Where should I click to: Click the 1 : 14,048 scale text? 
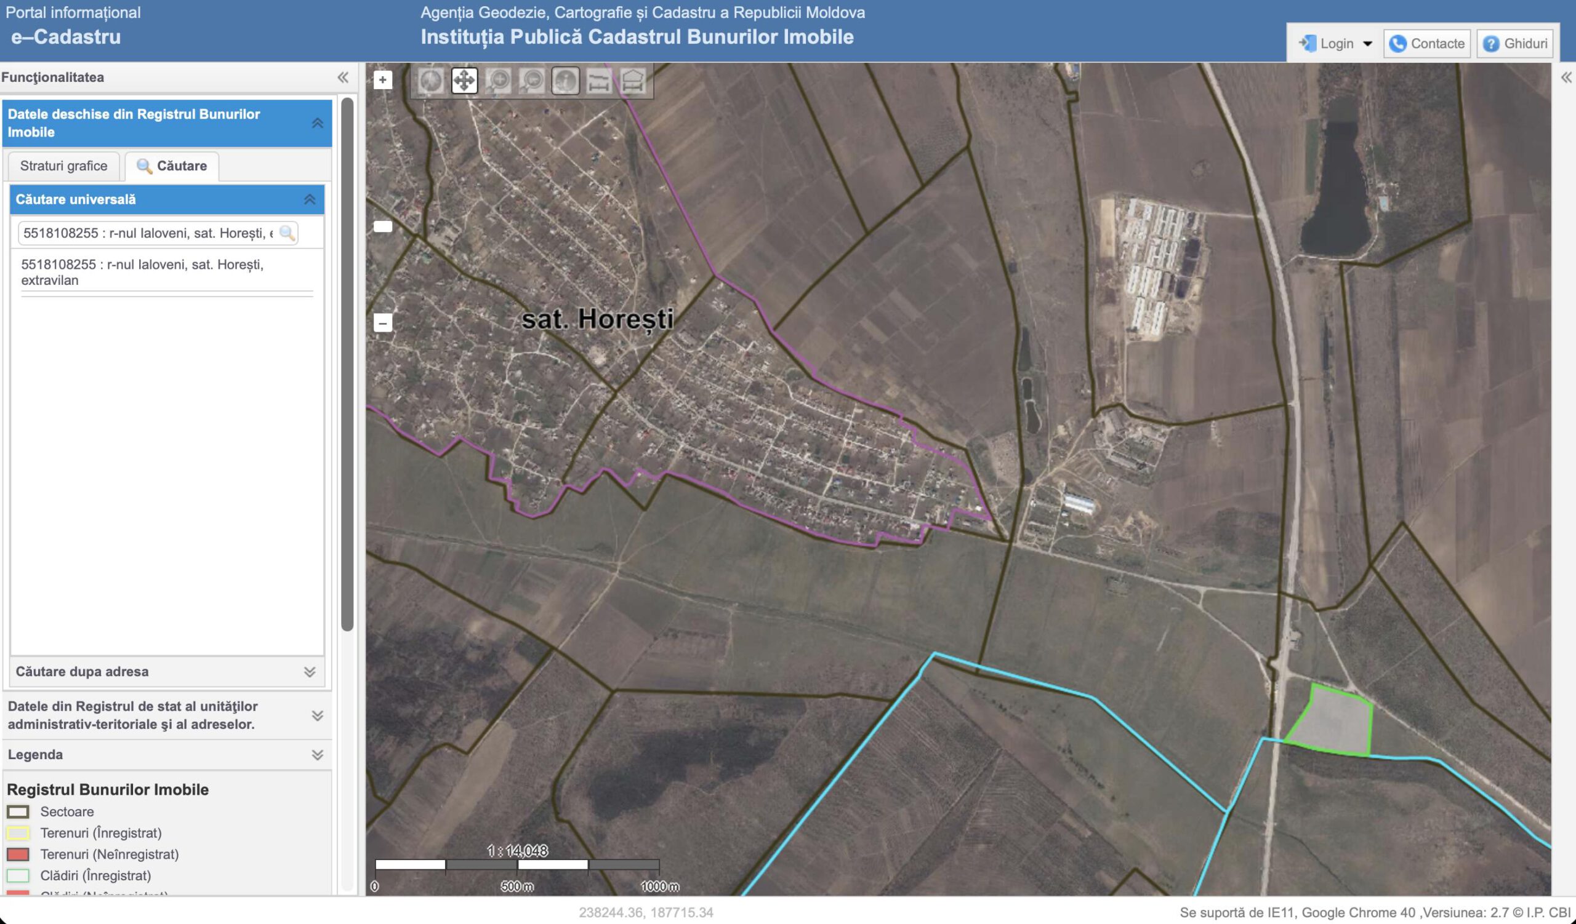(x=517, y=851)
